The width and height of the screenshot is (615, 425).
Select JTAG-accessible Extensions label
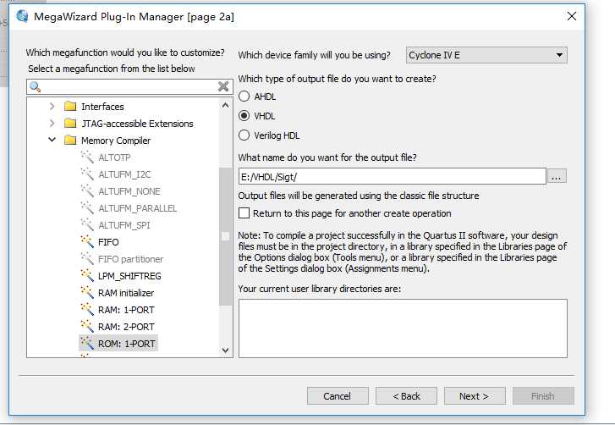(x=137, y=124)
